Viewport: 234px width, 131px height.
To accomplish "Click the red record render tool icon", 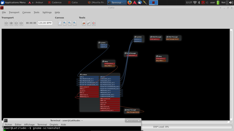I will 94,23.
